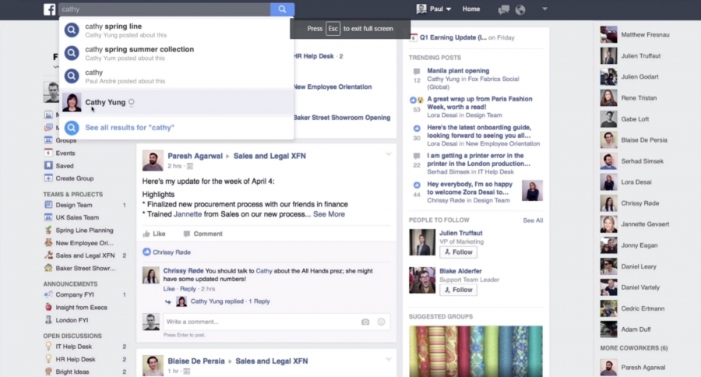Click the Bright Ideas lightbulb icon
The image size is (701, 377).
tap(48, 372)
